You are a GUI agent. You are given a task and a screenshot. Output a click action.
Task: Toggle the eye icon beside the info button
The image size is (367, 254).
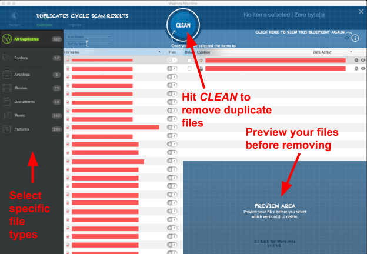347,38
